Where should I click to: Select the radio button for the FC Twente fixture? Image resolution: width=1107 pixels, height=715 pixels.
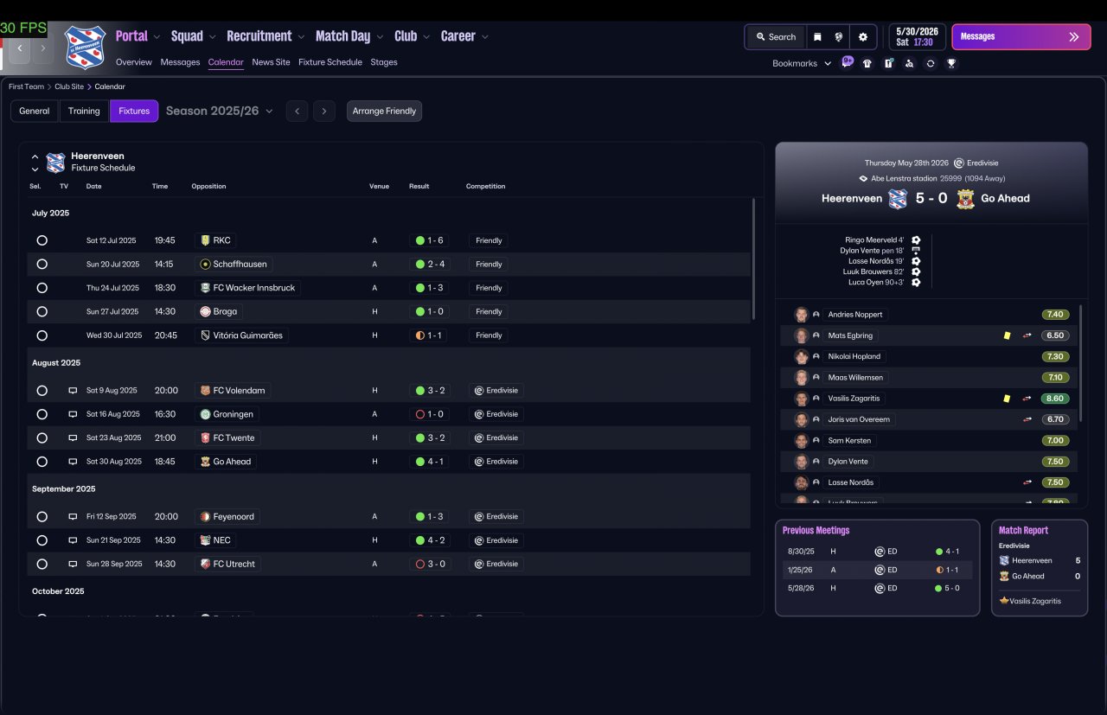coord(42,438)
